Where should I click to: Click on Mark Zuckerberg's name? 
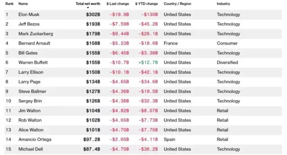36,34
